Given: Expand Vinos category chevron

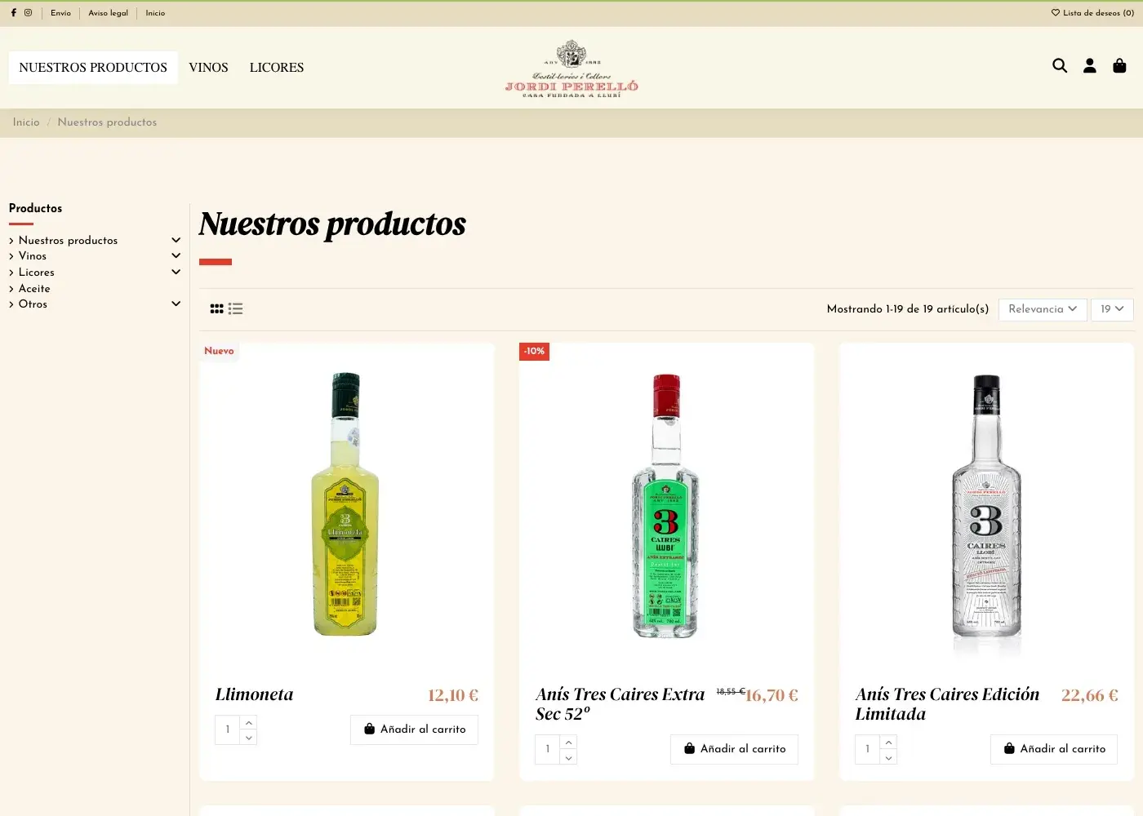Looking at the screenshot, I should (x=176, y=255).
